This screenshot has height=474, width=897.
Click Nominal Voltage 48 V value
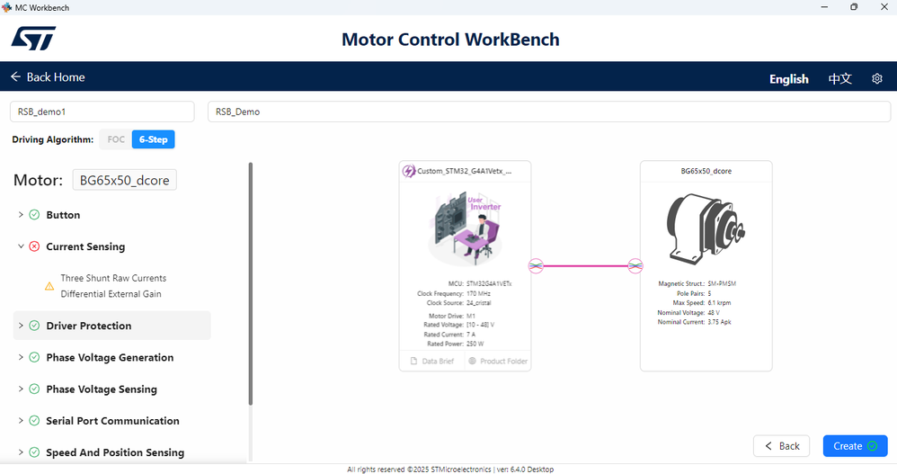point(714,313)
